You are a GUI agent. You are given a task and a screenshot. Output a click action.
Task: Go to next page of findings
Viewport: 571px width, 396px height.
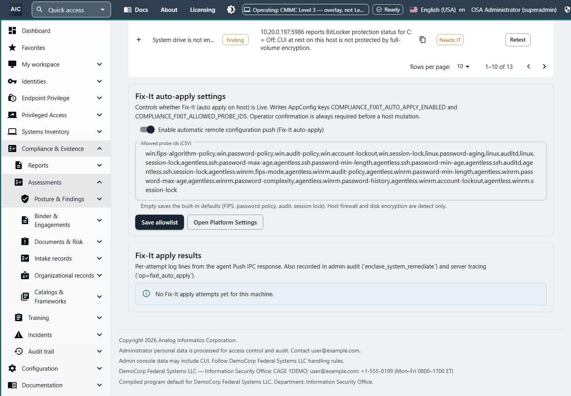pyautogui.click(x=544, y=67)
